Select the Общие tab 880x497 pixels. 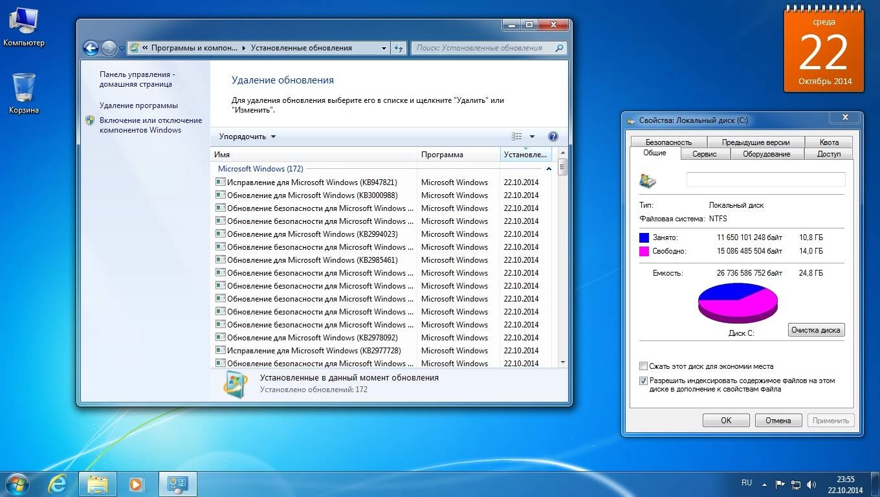(655, 153)
